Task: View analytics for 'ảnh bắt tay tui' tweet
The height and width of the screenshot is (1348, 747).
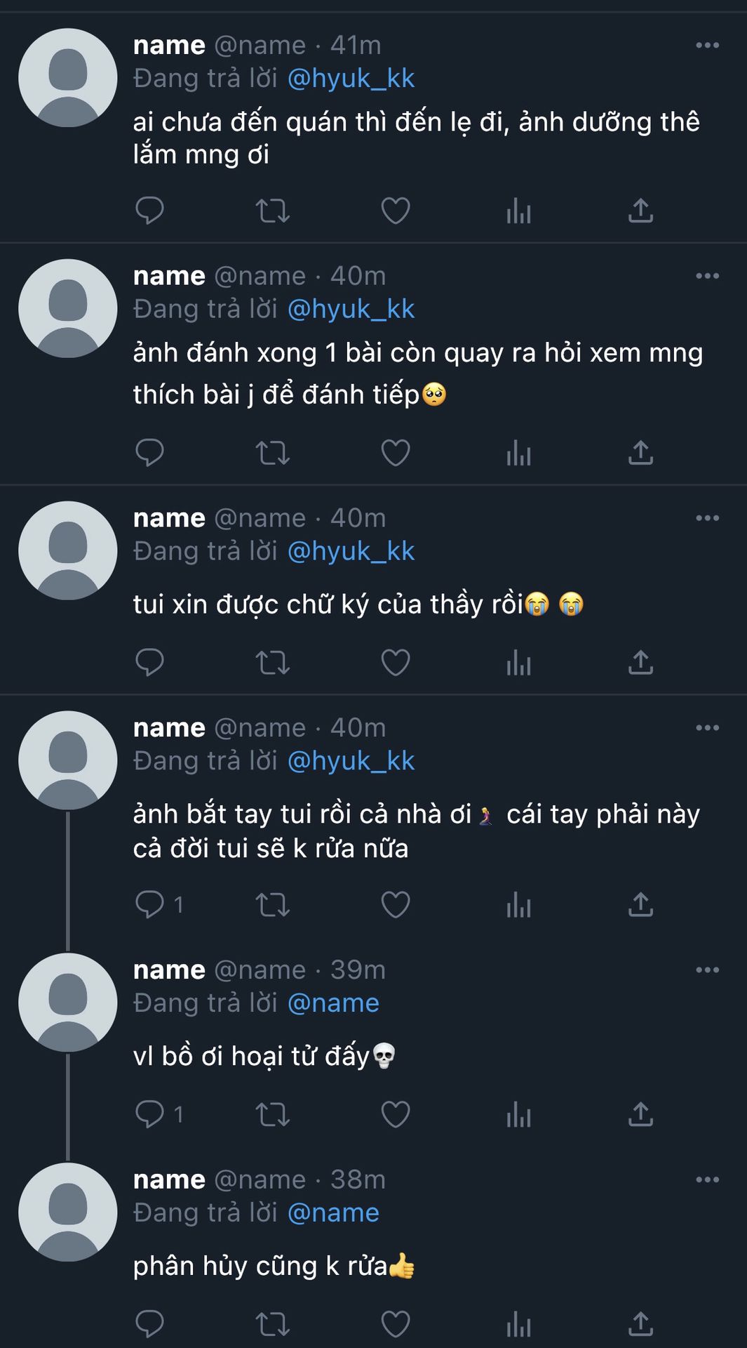Action: (518, 904)
